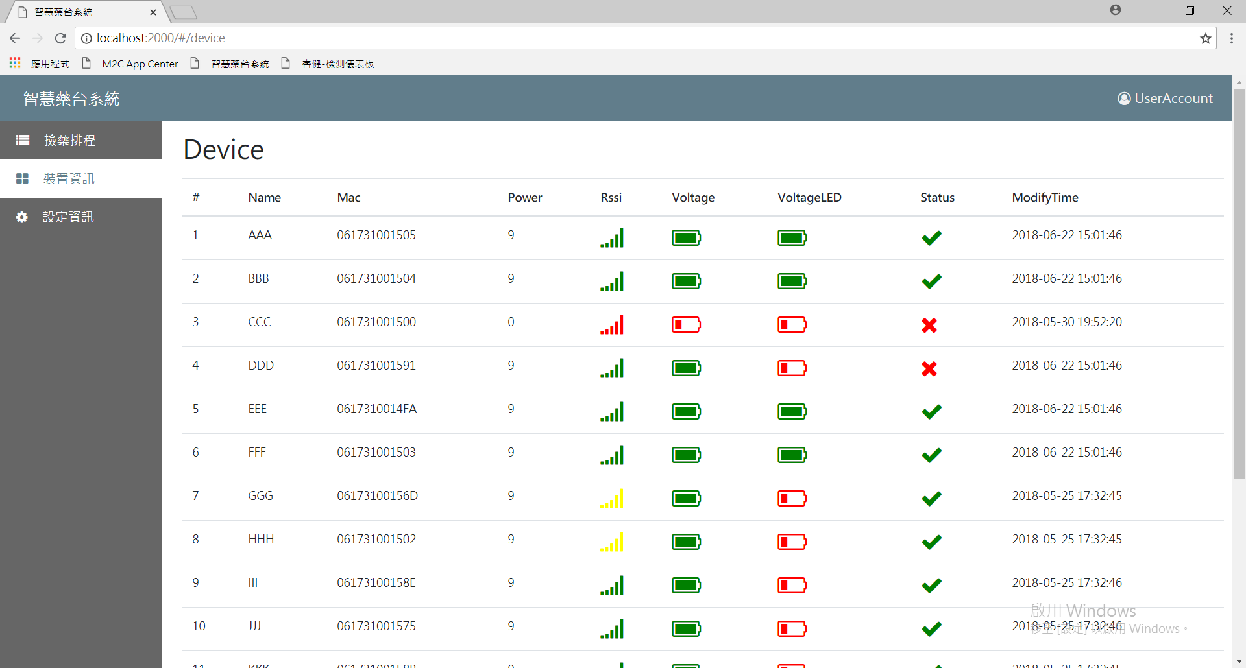Click the red VoltageLED icon for GGG
1246x668 pixels.
pyautogui.click(x=792, y=498)
